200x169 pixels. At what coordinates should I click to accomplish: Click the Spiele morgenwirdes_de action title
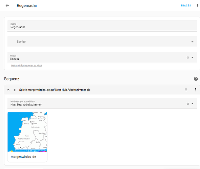point(55,90)
